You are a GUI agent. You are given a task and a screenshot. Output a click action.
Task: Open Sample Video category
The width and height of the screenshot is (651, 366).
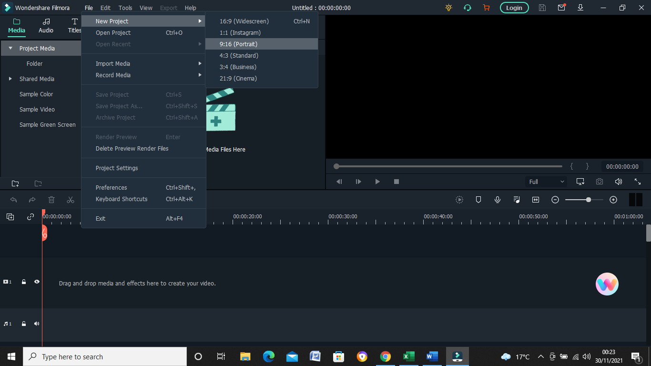[x=37, y=109]
